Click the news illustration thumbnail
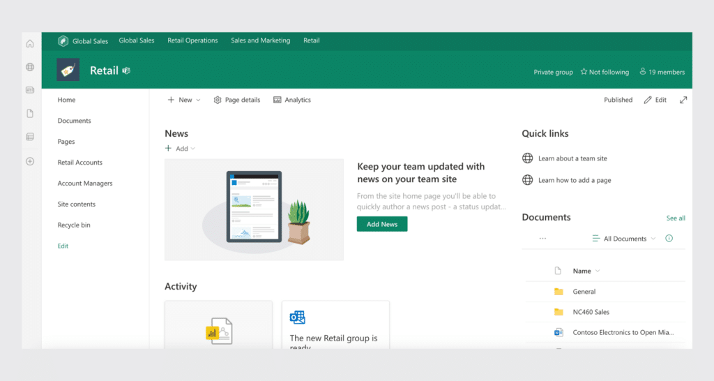The image size is (714, 381). pos(254,209)
